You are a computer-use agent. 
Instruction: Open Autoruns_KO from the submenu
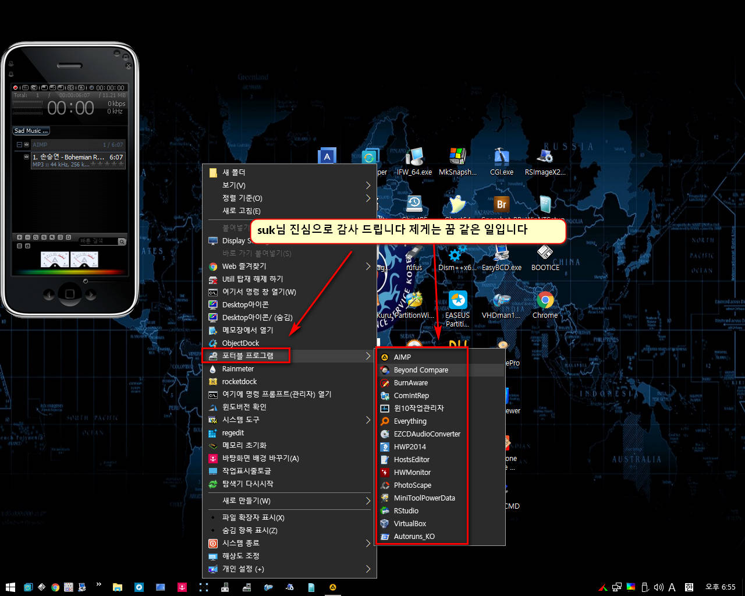click(440, 537)
